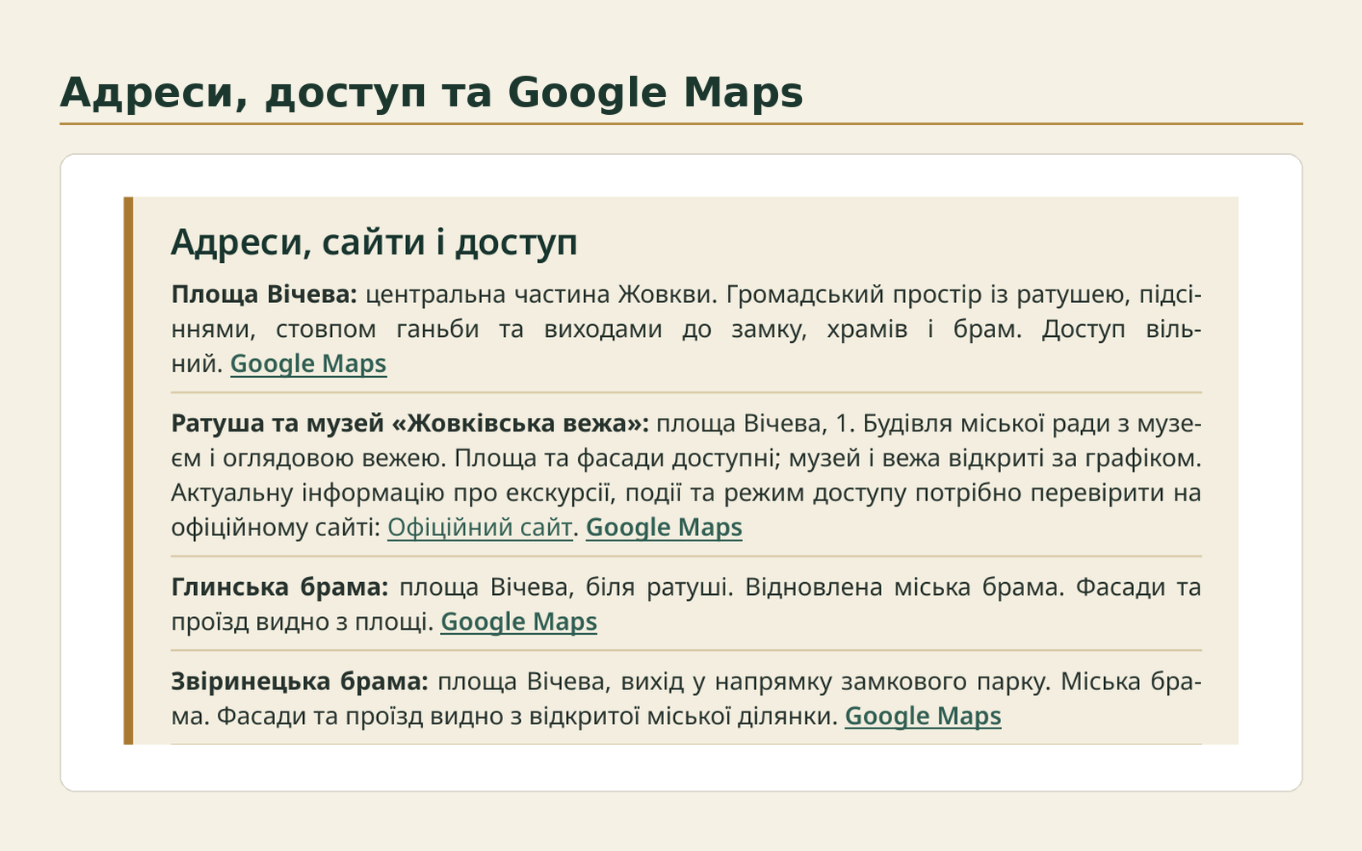
Task: Open Google Maps link for Глинська брама
Action: 518,622
